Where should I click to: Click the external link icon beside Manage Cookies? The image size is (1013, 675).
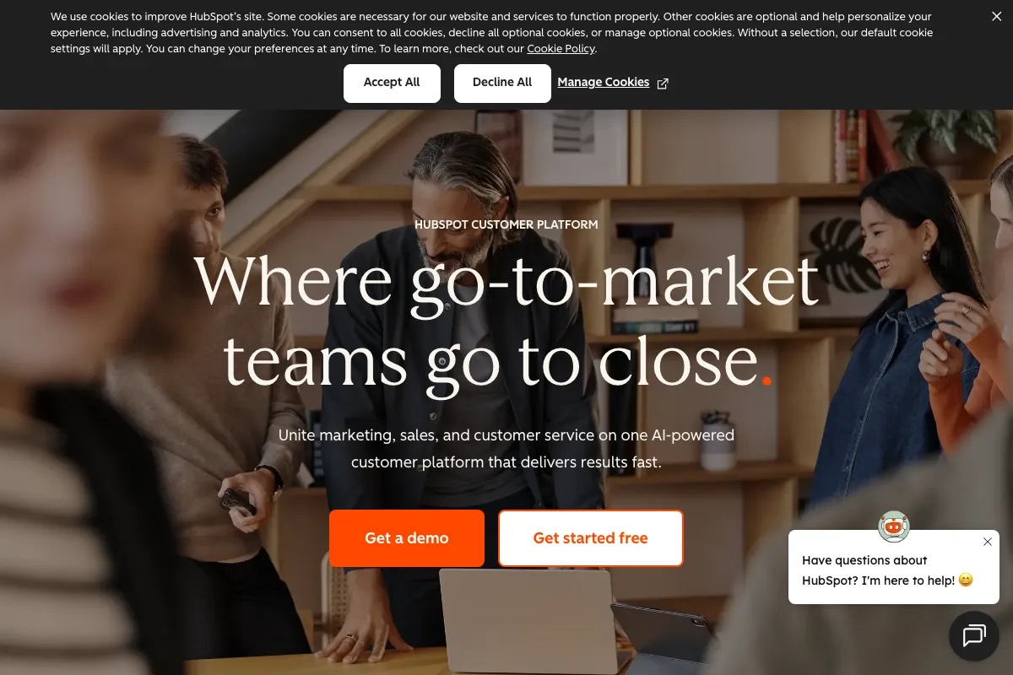point(663,84)
